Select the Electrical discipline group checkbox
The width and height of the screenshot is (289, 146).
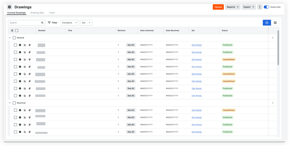(14, 103)
